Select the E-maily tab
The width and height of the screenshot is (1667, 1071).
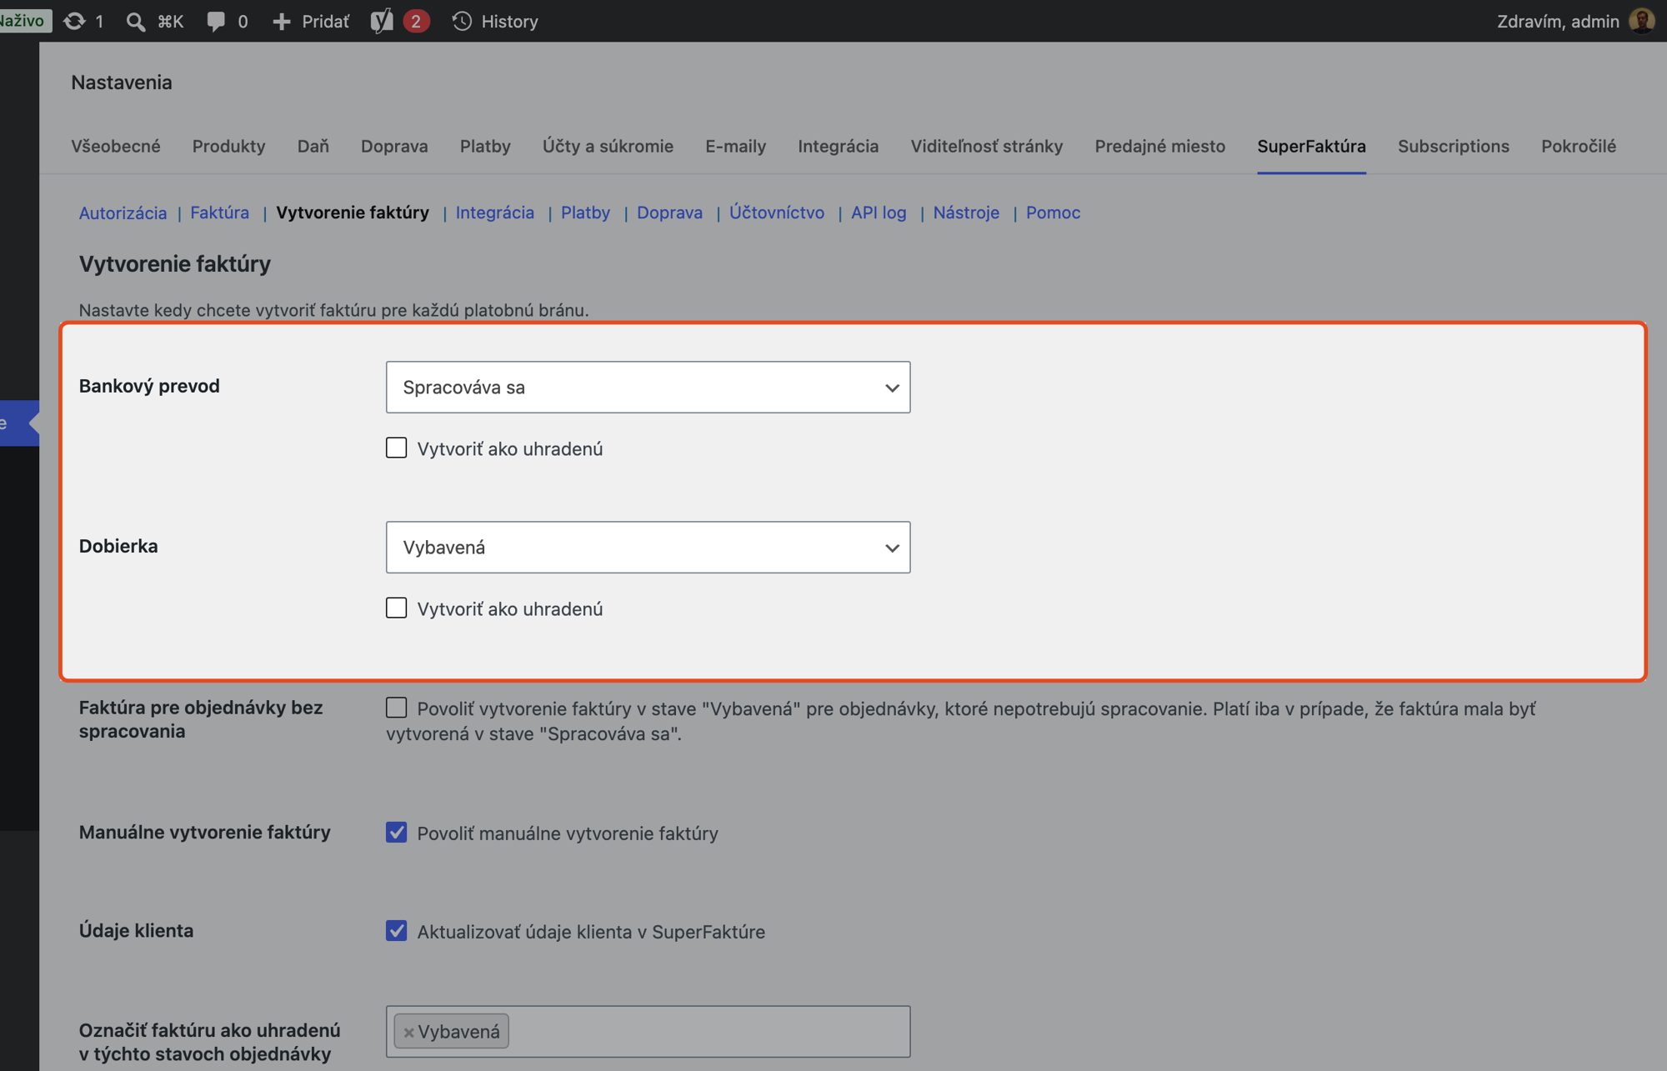point(735,146)
